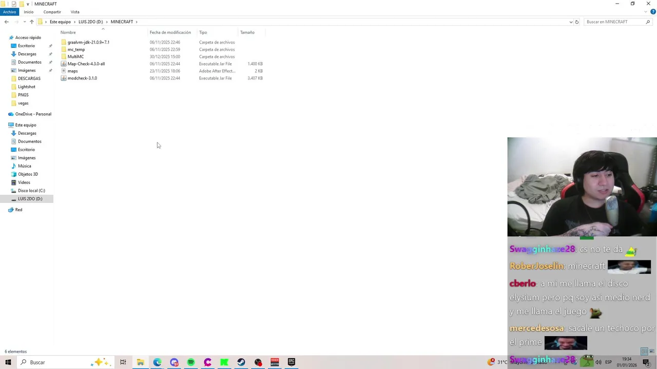The height and width of the screenshot is (369, 657).
Task: Sort files by the Tipo column
Action: [203, 32]
